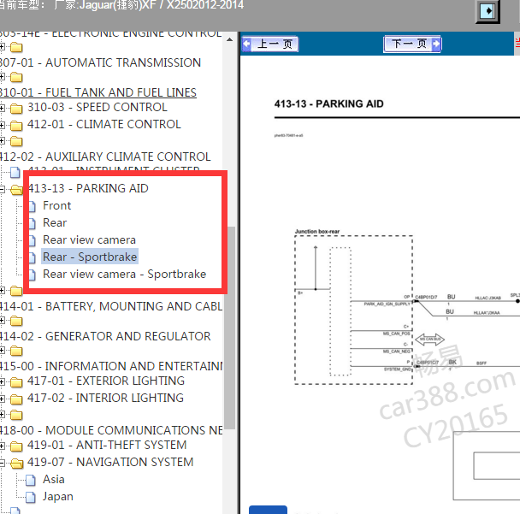Open the Japan navigation system page
The image size is (520, 514).
[x=57, y=497]
